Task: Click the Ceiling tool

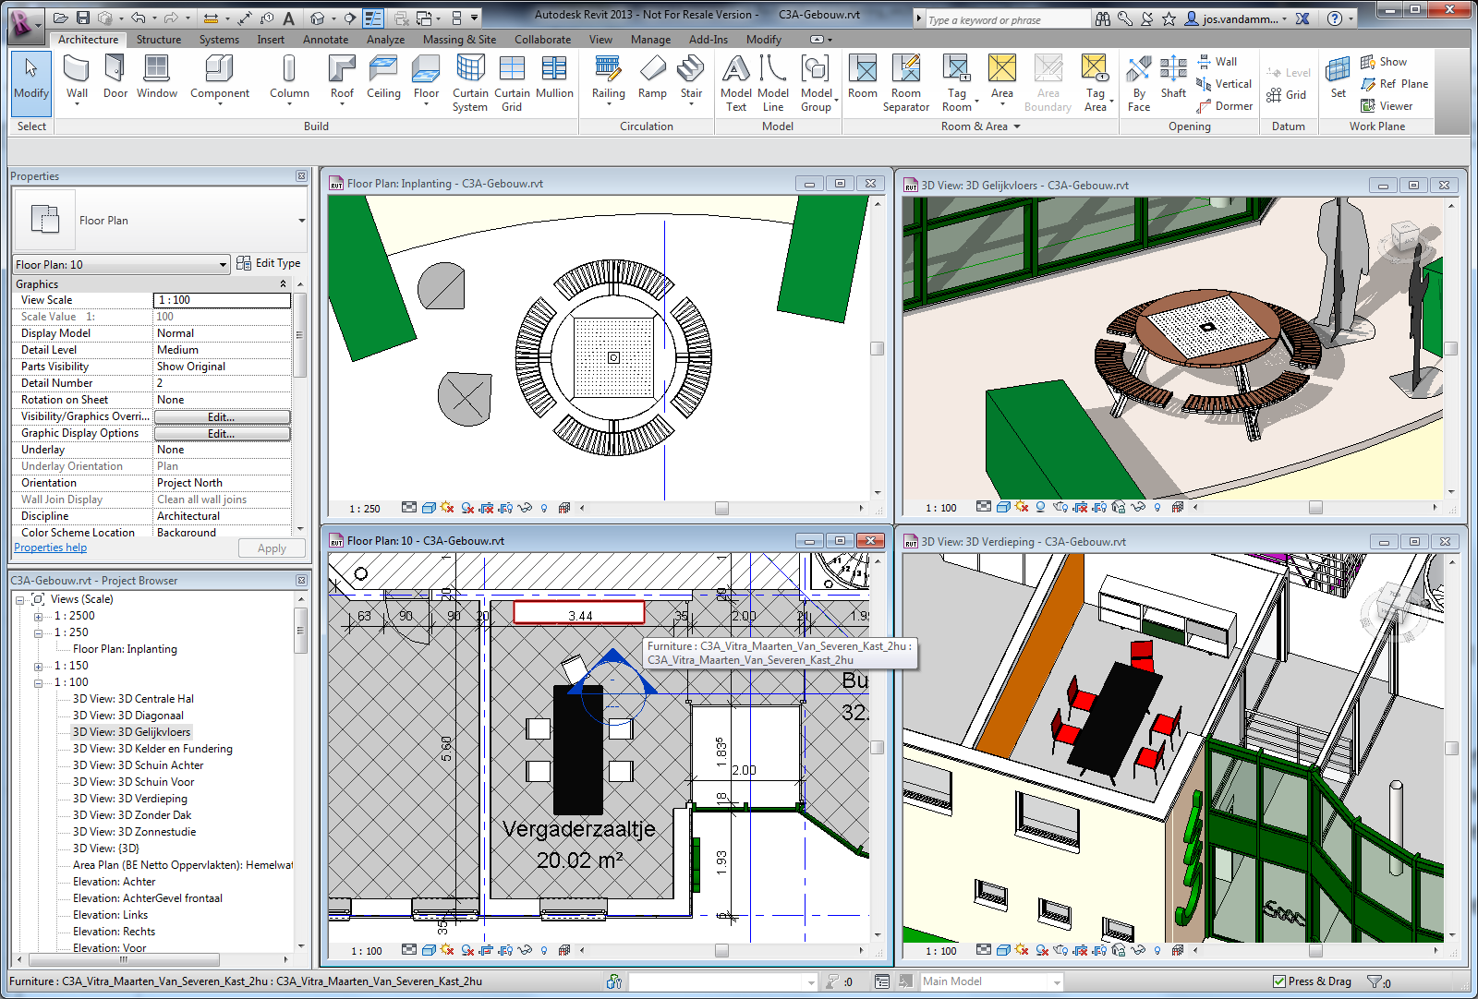Action: 383,78
